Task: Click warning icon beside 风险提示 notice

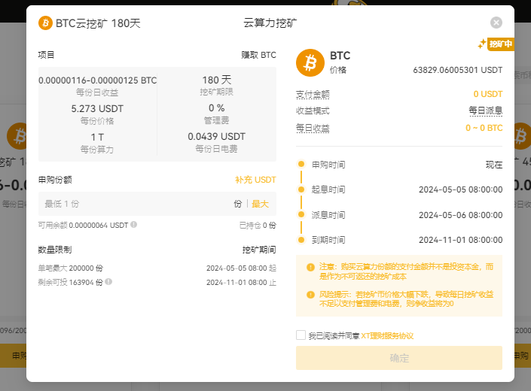Action: (310, 295)
